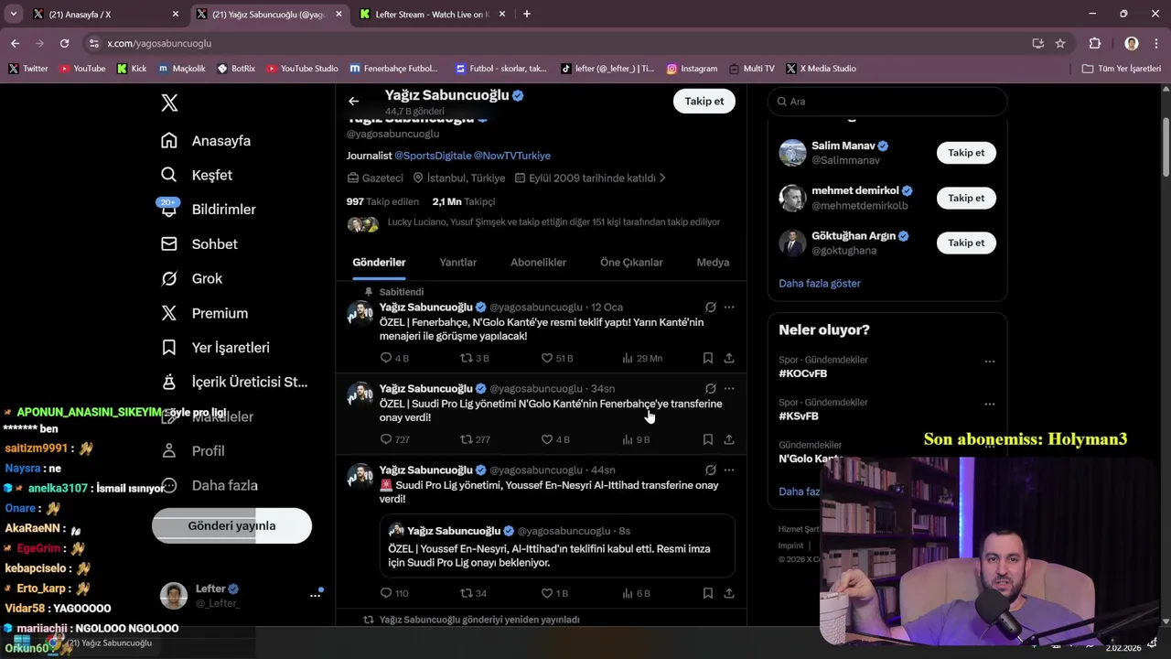Bookmark this page with the star icon
This screenshot has width=1171, height=659.
pos(1060,43)
